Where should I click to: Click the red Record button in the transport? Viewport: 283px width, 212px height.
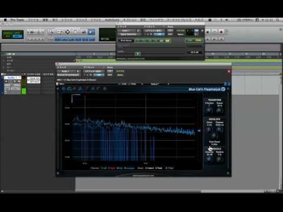(221, 31)
